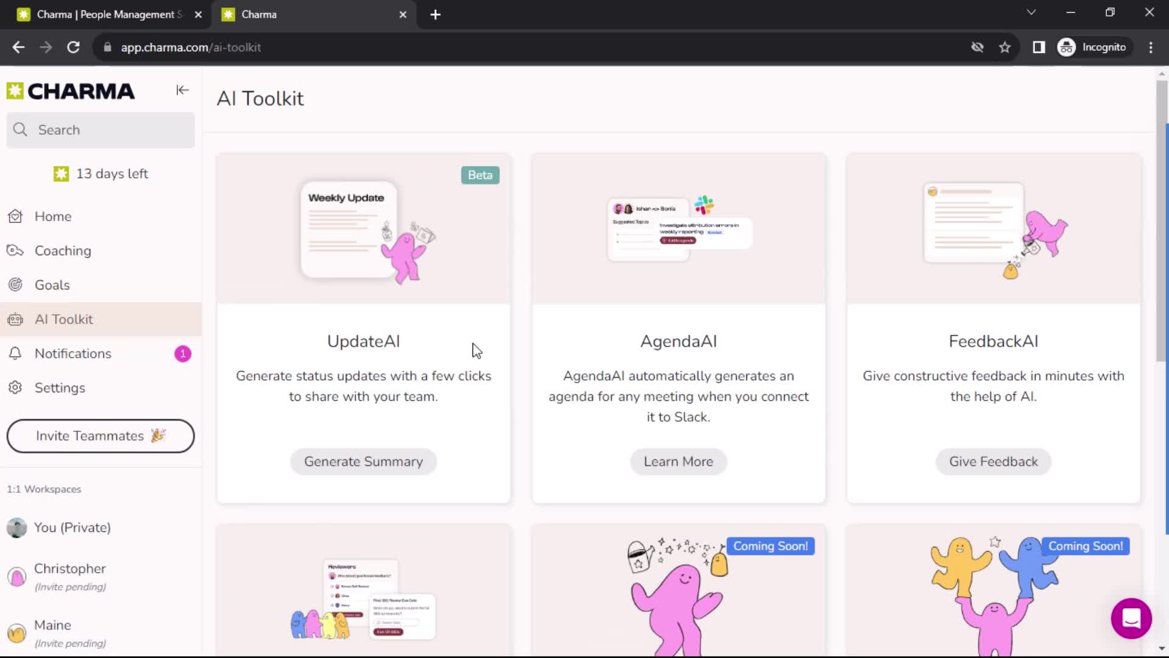
Task: Expand the tab search dropdown arrow
Action: tap(1031, 12)
